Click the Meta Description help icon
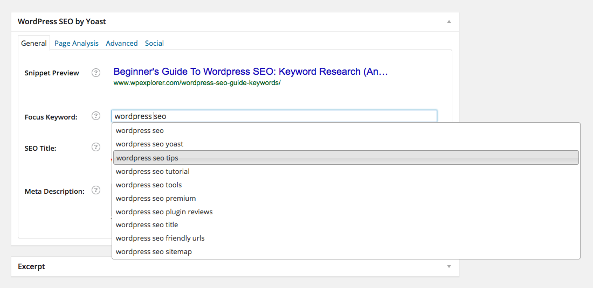593x288 pixels. pyautogui.click(x=96, y=190)
